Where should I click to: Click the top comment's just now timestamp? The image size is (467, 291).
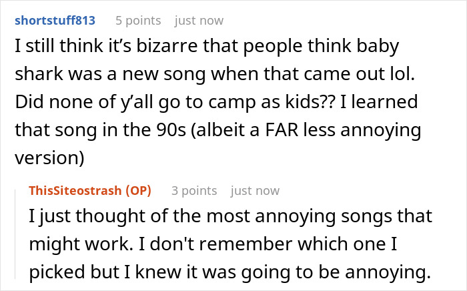tap(199, 21)
